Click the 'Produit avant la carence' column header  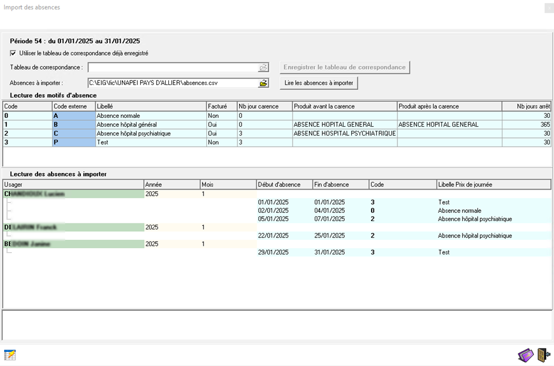tap(345, 106)
